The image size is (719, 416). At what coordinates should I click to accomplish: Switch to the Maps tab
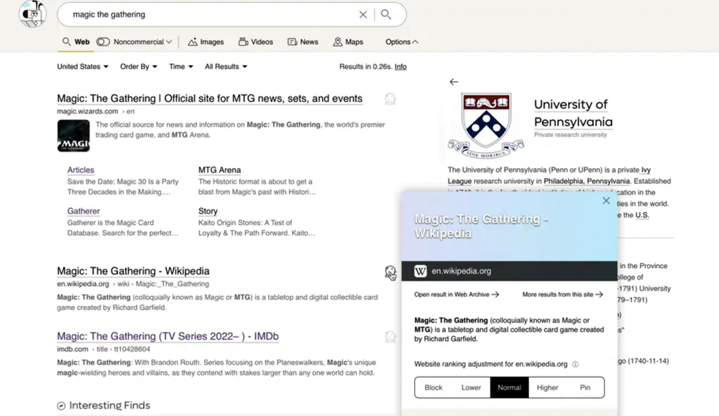point(348,42)
